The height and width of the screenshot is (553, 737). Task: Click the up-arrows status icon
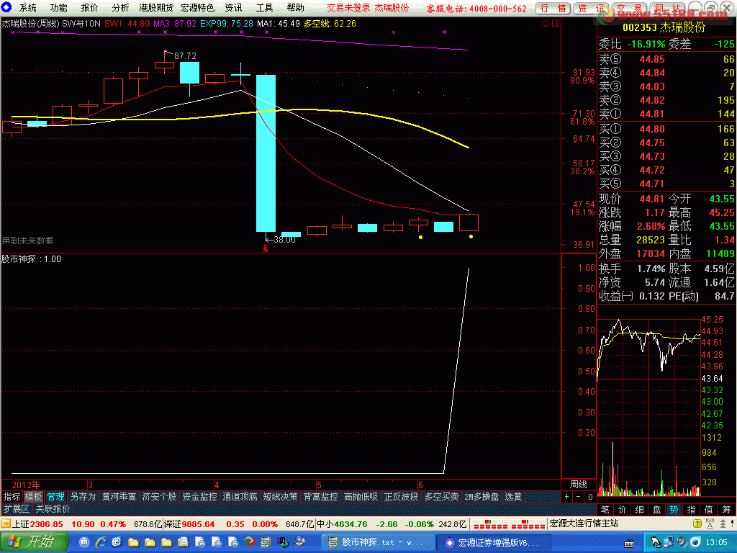723,523
